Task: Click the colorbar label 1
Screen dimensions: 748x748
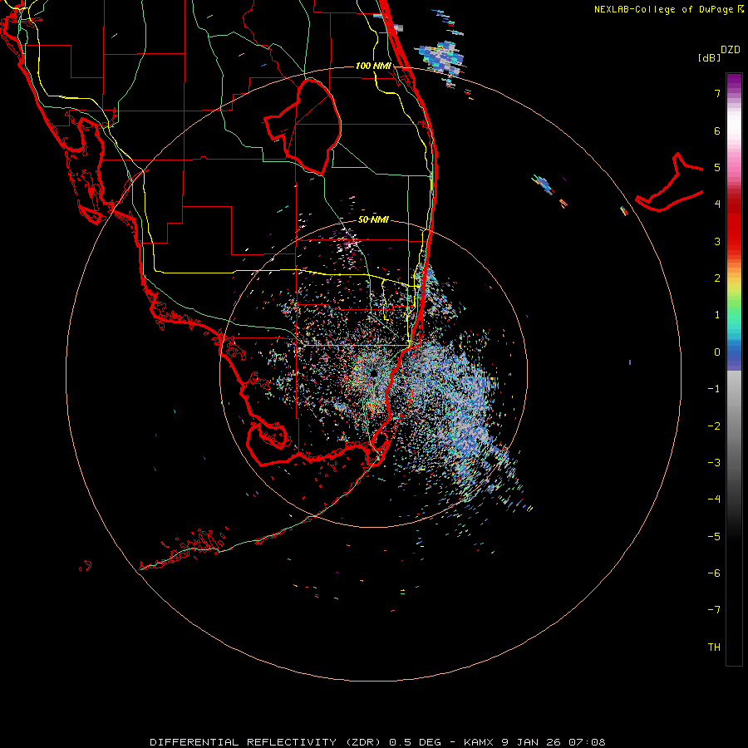Action: (717, 315)
